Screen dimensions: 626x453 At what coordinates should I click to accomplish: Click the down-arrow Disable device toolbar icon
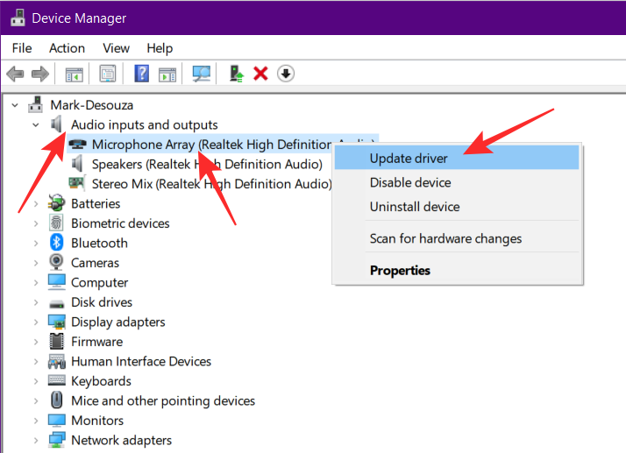(285, 74)
